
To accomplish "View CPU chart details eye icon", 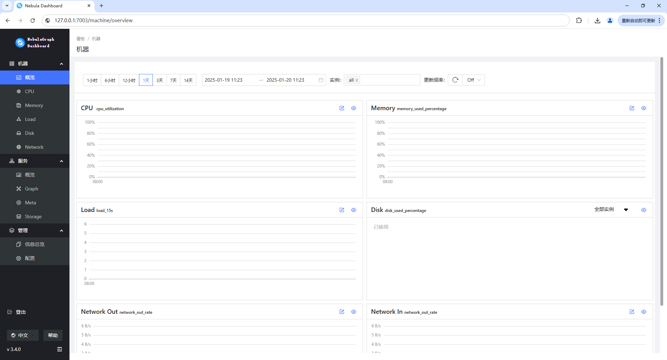I will [x=354, y=108].
